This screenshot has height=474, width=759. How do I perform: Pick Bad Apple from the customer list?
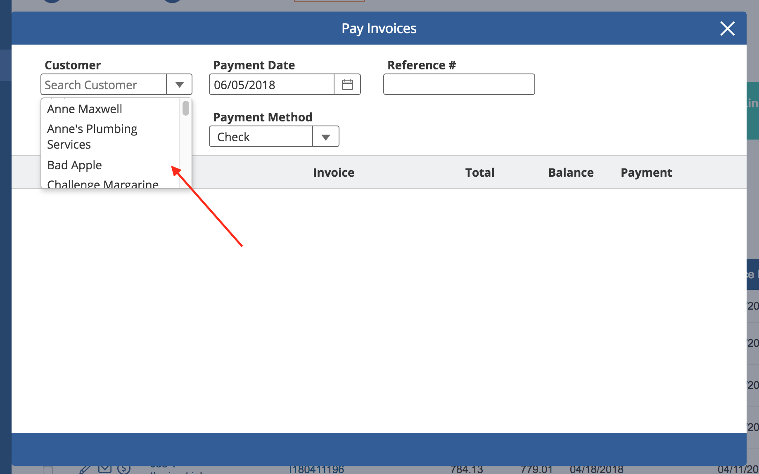(x=75, y=165)
